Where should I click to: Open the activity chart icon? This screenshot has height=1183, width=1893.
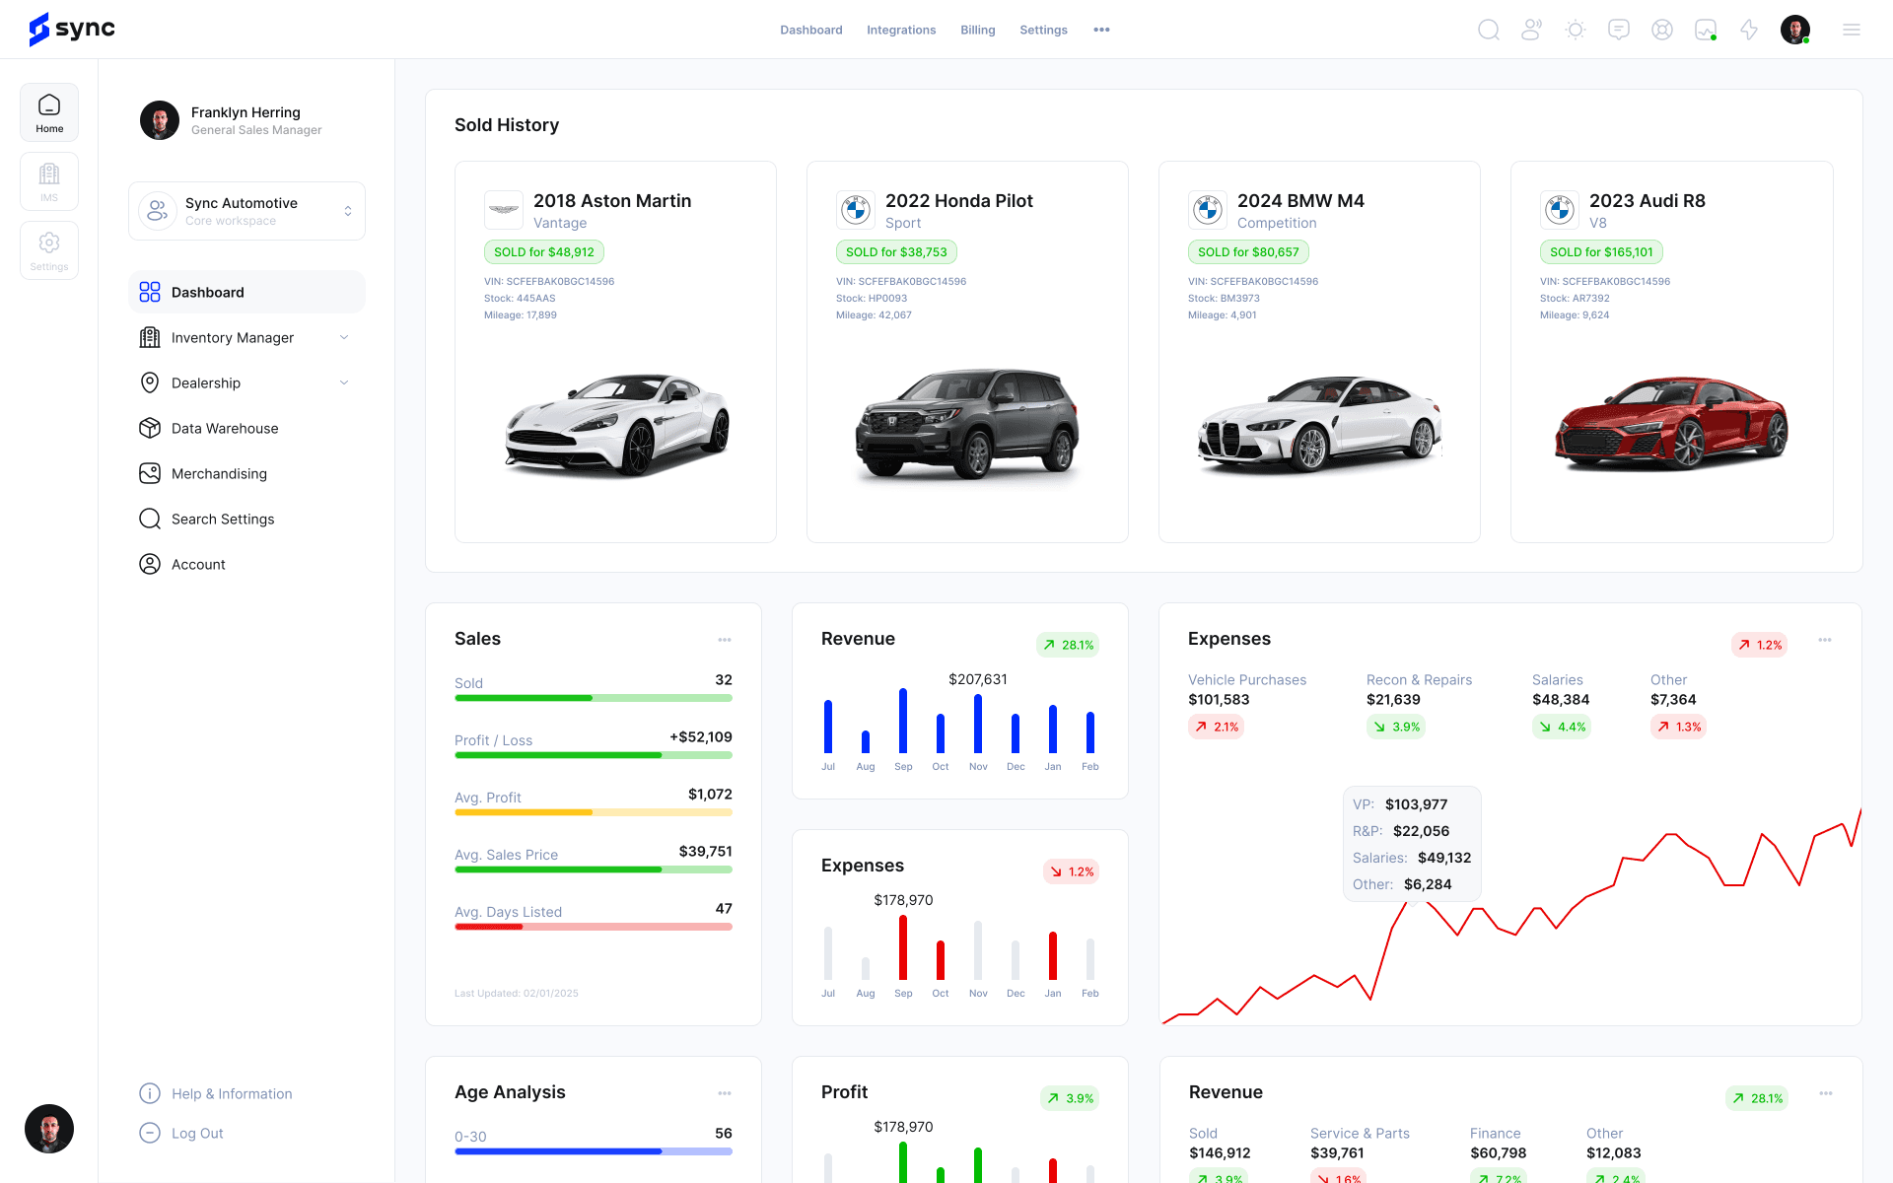(1706, 30)
